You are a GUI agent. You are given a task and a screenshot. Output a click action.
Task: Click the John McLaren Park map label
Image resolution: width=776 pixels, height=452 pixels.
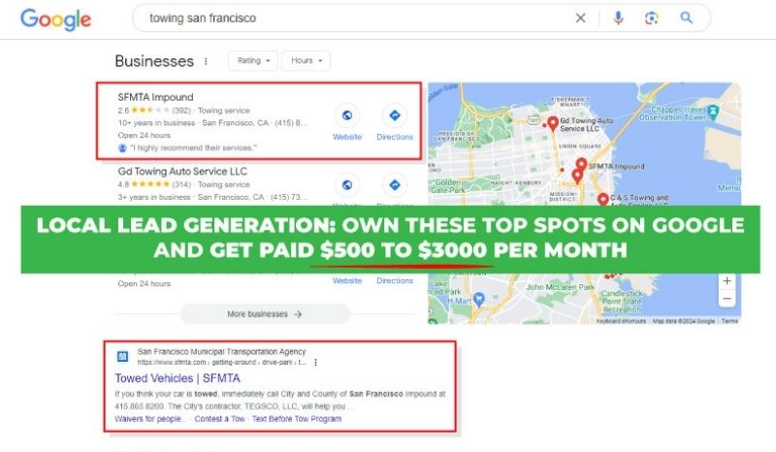click(x=561, y=287)
